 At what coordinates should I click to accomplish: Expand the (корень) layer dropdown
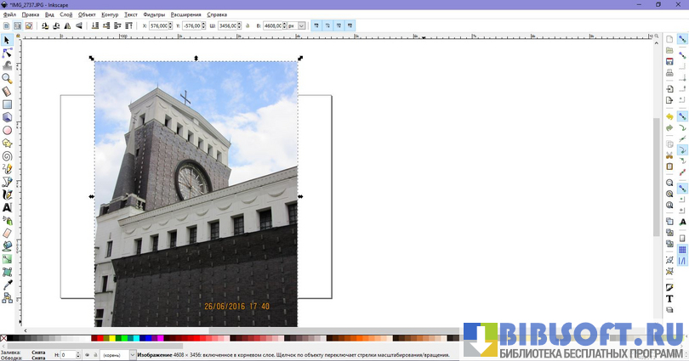132,355
